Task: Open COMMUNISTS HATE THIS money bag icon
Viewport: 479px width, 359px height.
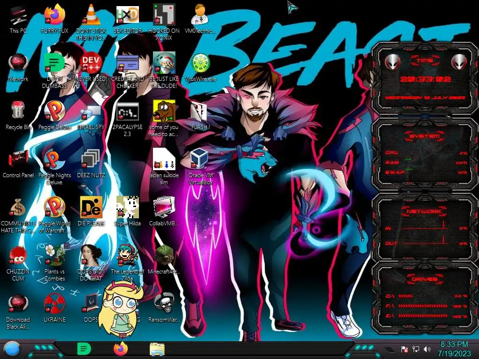Action: 18,208
